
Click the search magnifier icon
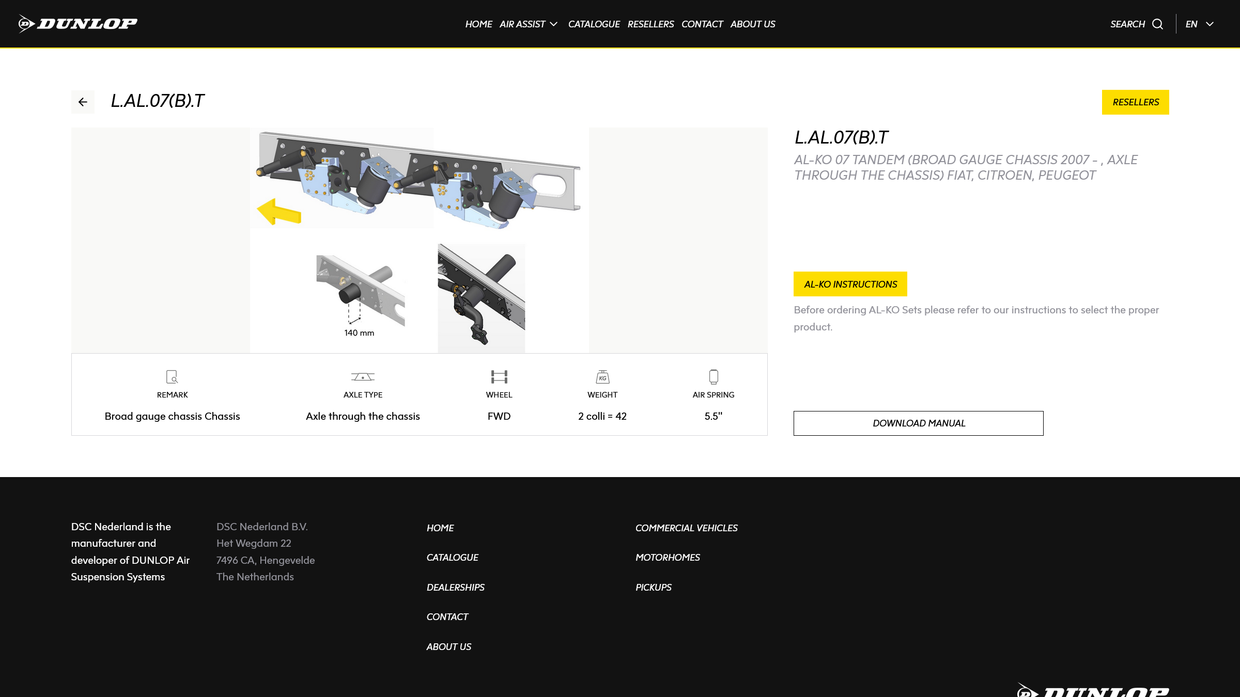click(x=1157, y=24)
